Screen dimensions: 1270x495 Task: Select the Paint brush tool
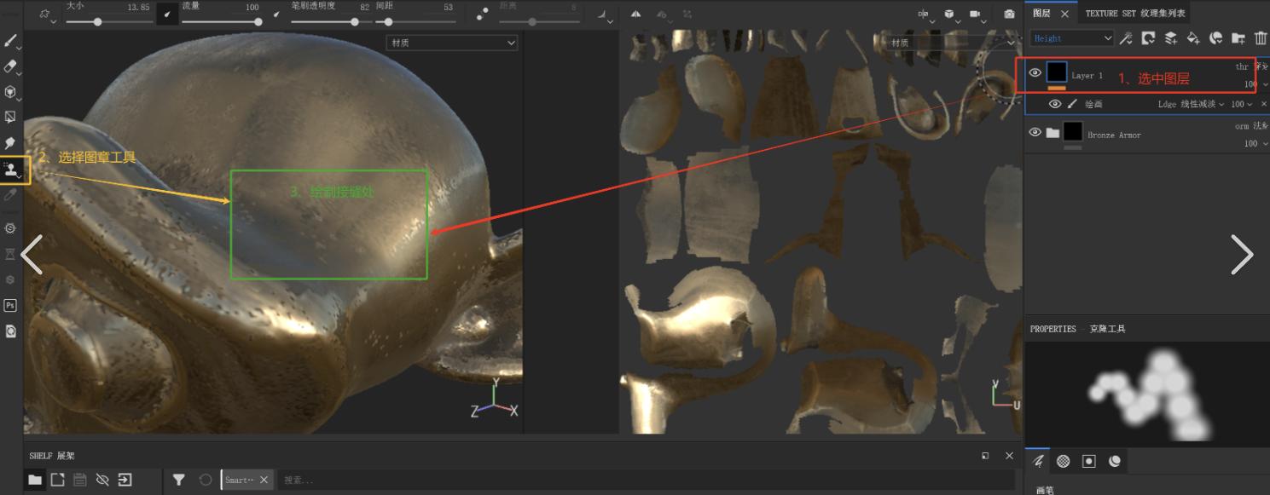coord(10,41)
